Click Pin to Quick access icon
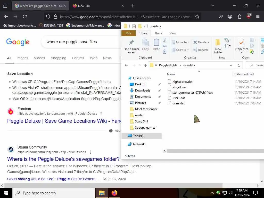This screenshot has width=264, height=198. coord(131,43)
